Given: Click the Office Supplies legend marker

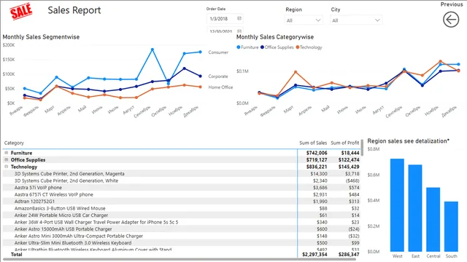Looking at the screenshot, I should (x=262, y=47).
